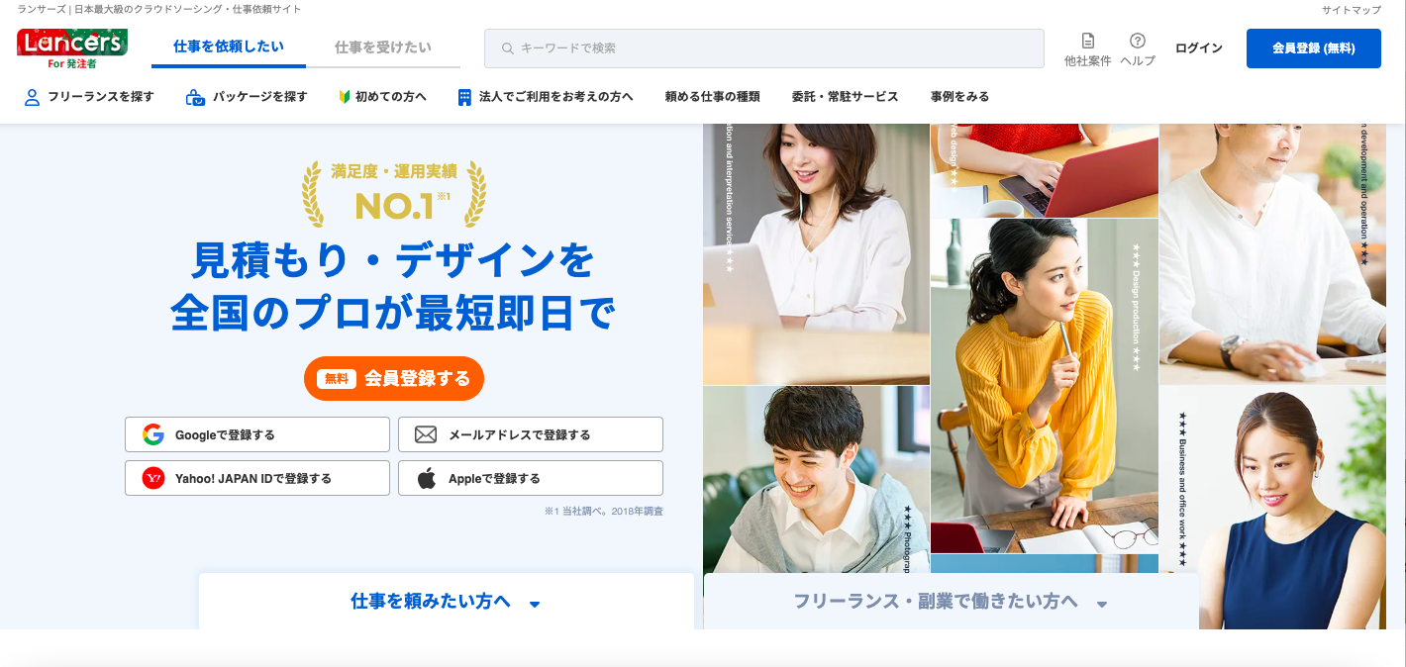Screen dimensions: 1406x667
Task: Click the package icon for パッケージを探す
Action: pyautogui.click(x=195, y=97)
